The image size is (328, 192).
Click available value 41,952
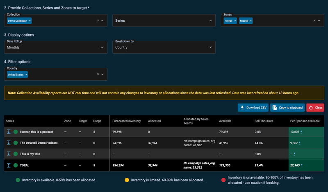(x=223, y=143)
